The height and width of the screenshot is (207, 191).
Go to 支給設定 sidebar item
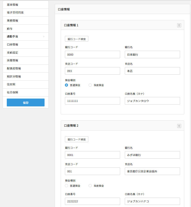[26, 53]
